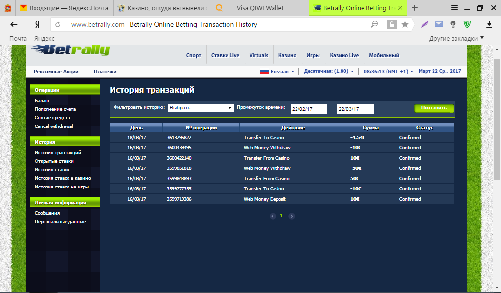
Task: Click the green shield extension icon
Action: click(x=468, y=24)
